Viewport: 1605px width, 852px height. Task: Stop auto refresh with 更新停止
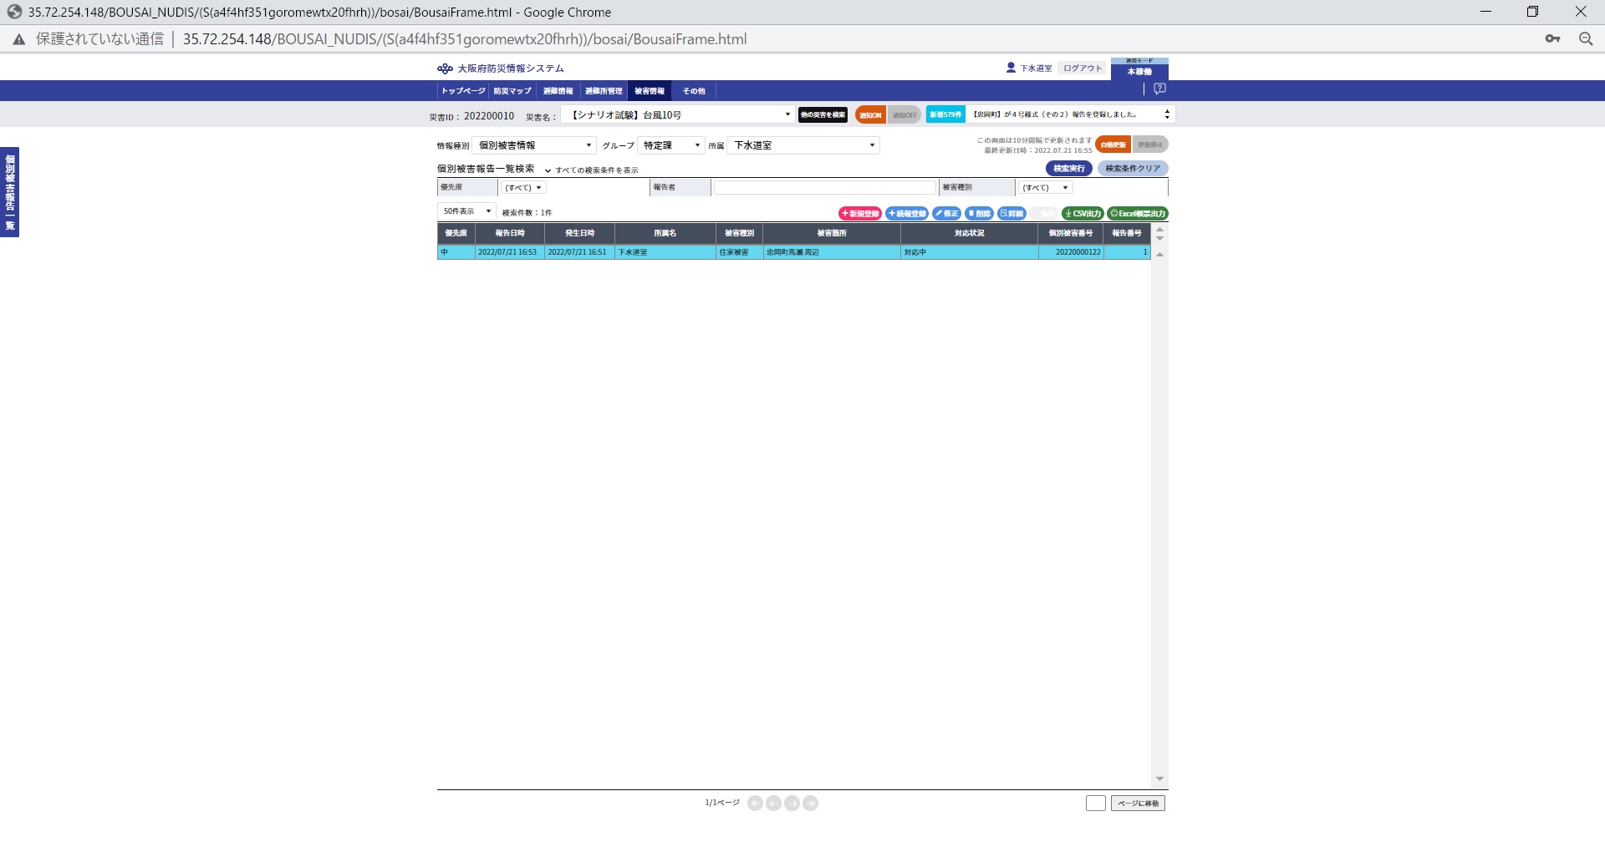tap(1150, 145)
